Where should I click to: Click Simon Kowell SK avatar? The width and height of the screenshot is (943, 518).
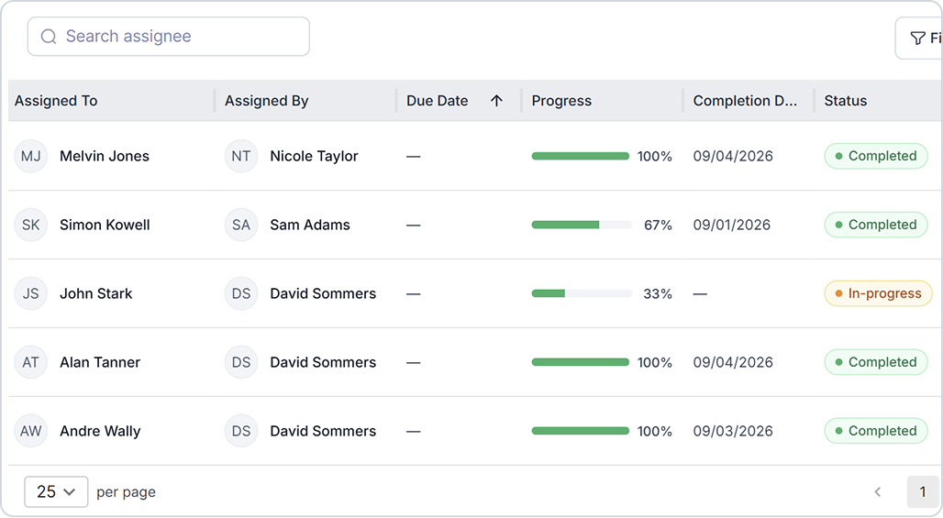click(30, 225)
